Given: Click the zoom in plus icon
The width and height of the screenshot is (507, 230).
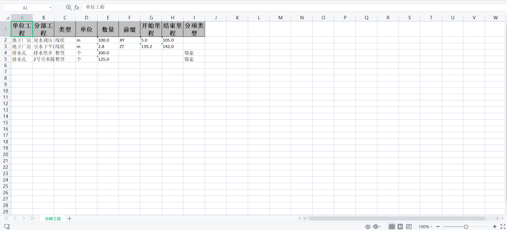Looking at the screenshot, I should (x=494, y=226).
